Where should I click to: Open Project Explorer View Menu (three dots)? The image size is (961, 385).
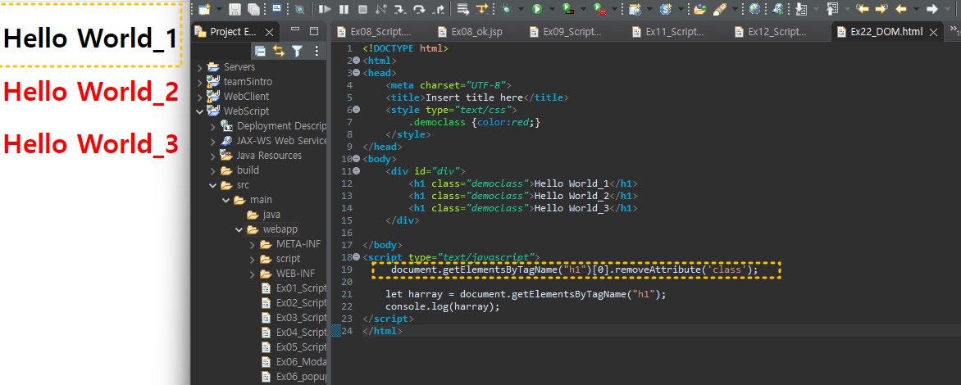(317, 52)
